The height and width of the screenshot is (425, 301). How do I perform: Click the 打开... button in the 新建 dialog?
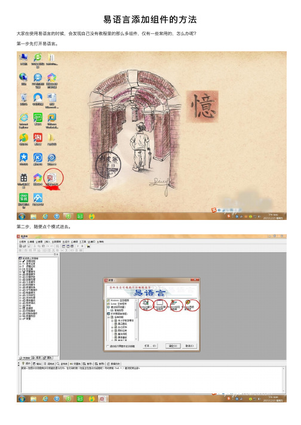[150, 346]
